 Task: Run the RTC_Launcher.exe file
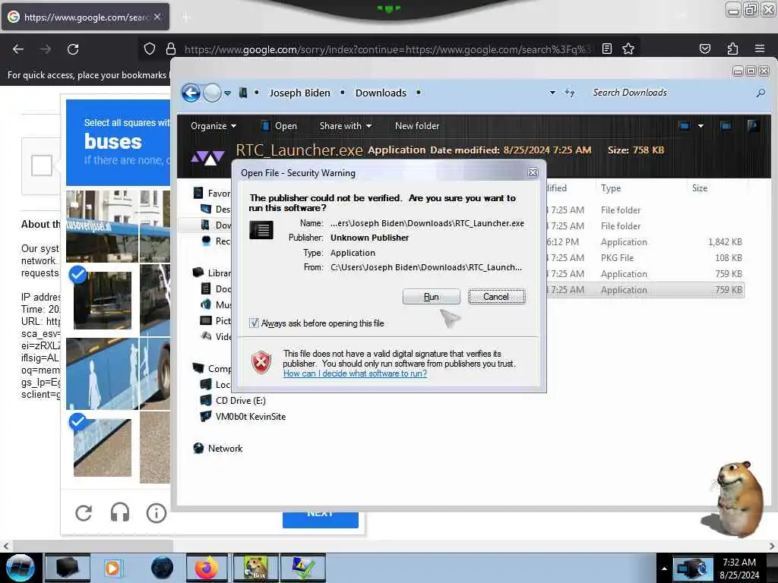pyautogui.click(x=431, y=297)
